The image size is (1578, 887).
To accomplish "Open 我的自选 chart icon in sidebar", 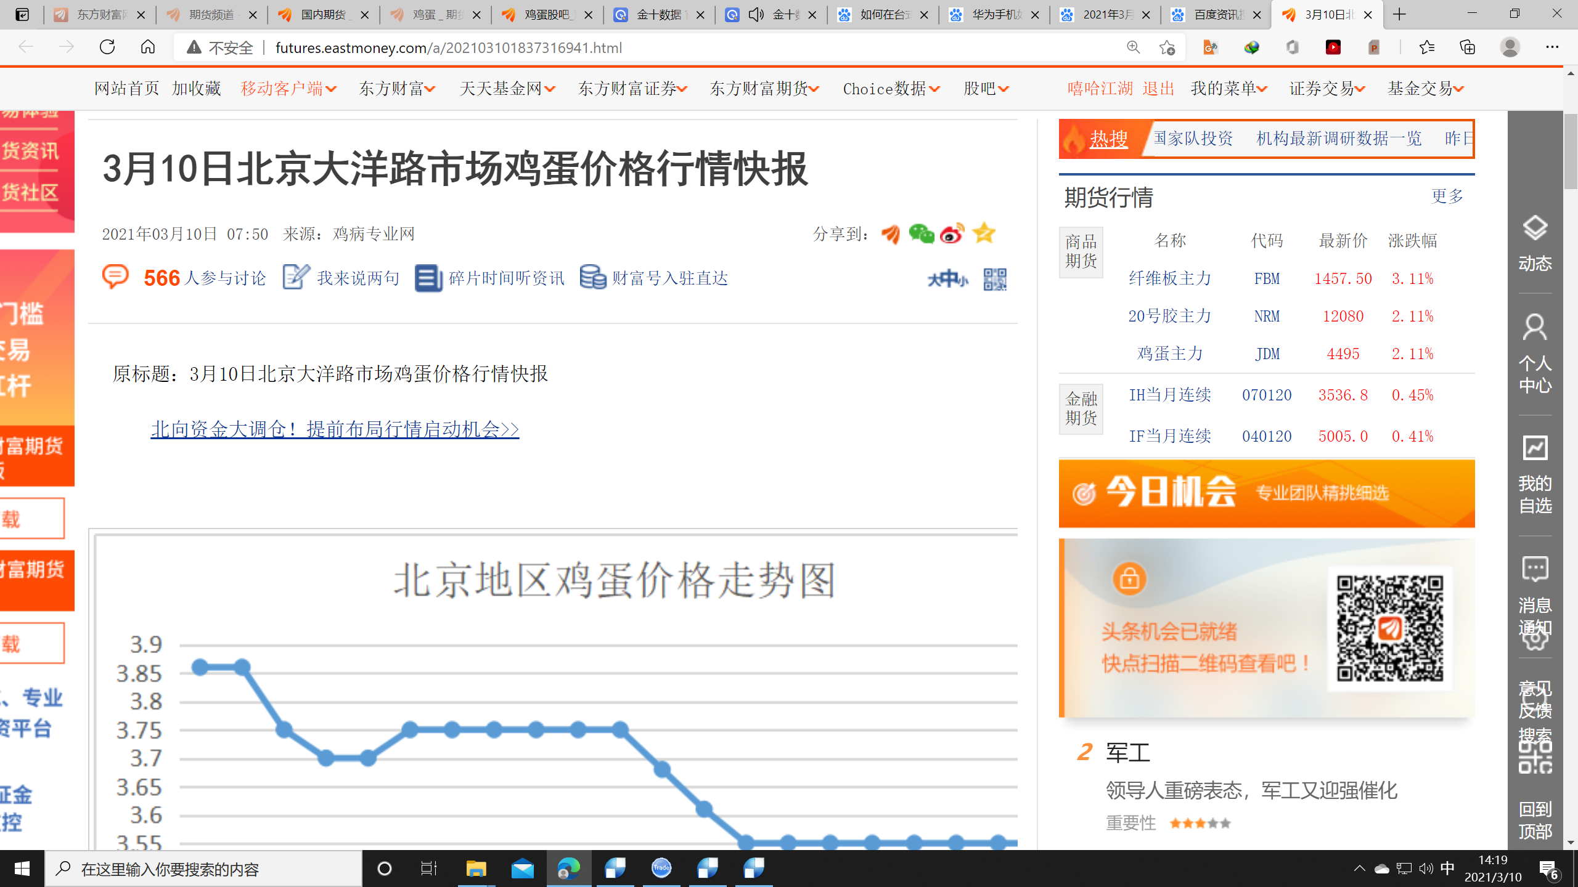I will point(1534,448).
